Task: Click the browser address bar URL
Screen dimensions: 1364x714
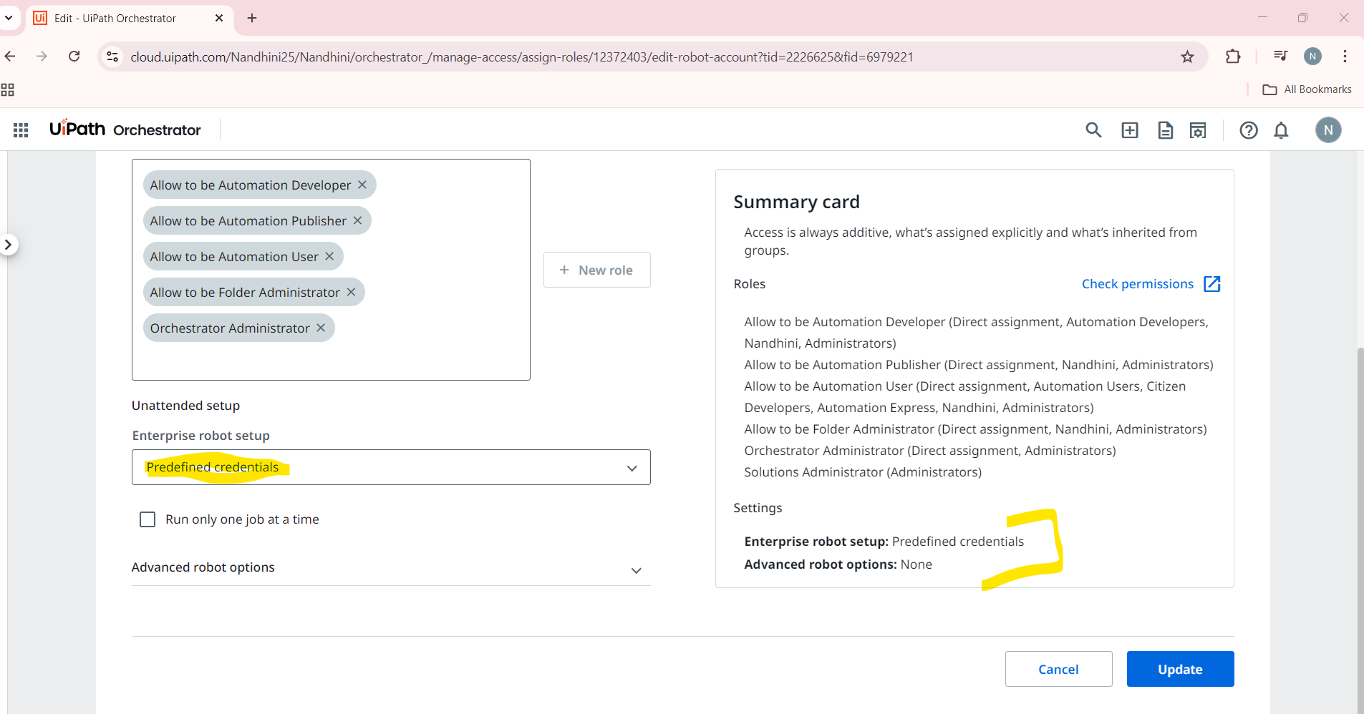Action: [x=521, y=57]
